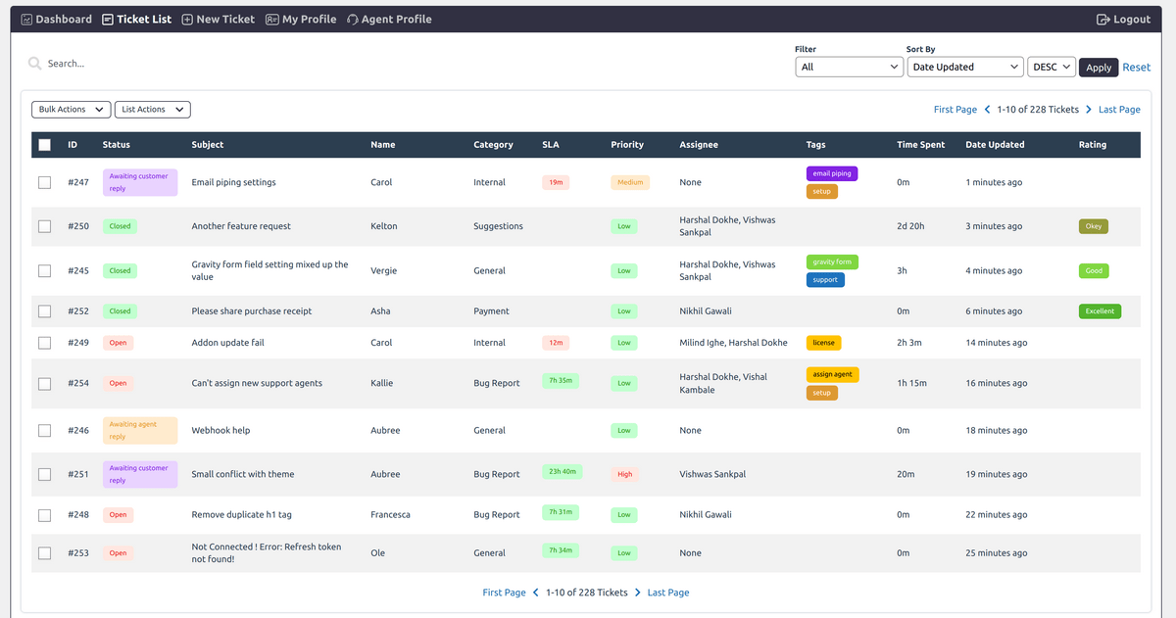Viewport: 1176px width, 618px height.
Task: Open ticket 'Webhook help'
Action: (x=220, y=431)
